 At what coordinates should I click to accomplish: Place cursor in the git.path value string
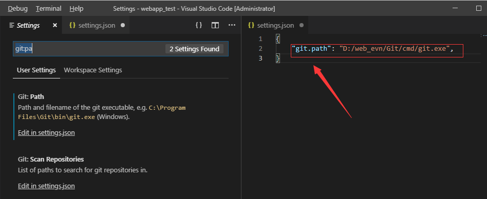(x=395, y=49)
